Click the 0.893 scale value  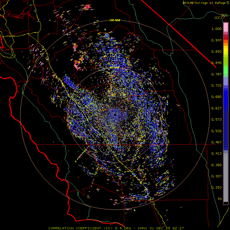(x=216, y=51)
